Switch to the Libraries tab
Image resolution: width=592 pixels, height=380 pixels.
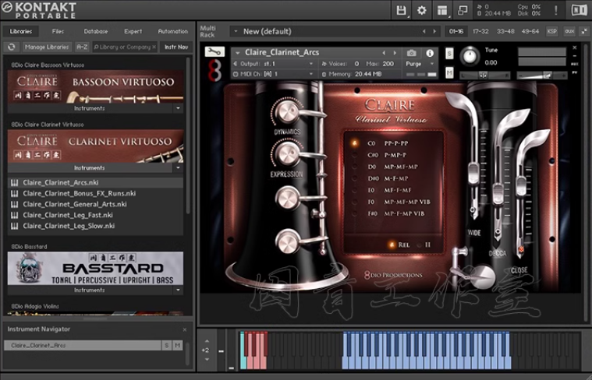point(21,31)
